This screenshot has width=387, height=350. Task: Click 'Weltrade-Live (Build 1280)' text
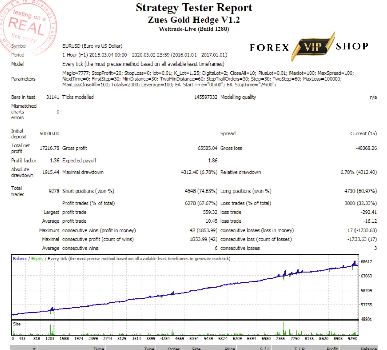click(194, 29)
